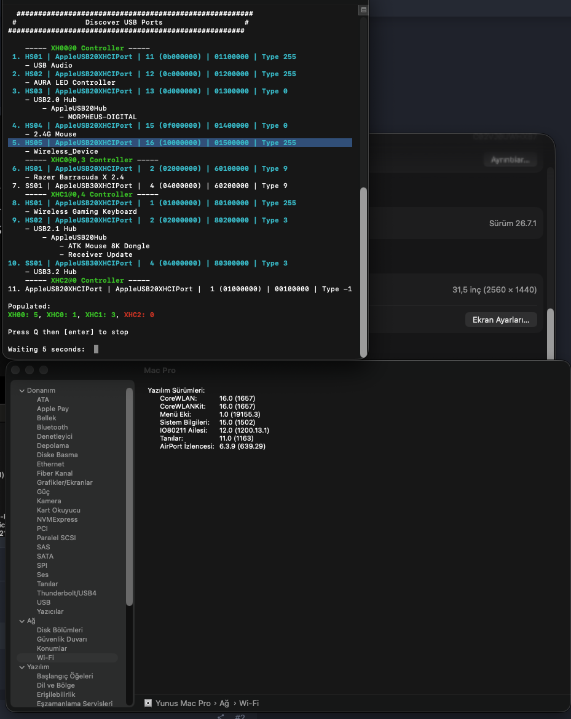Open the Apple Pay sidebar item
This screenshot has height=719, width=571.
pos(53,409)
